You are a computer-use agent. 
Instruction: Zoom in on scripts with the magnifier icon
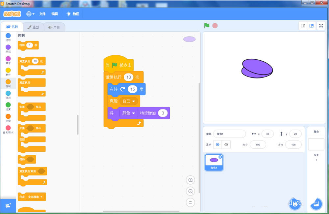coord(190,180)
